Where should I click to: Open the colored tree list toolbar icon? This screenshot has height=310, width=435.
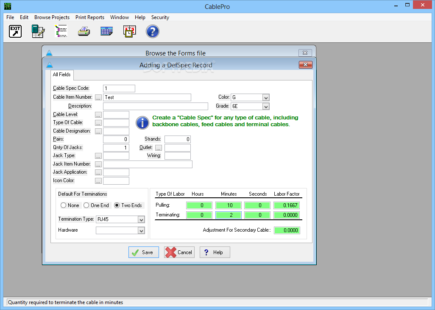click(61, 31)
